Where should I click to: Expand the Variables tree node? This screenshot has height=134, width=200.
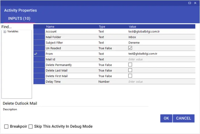pyautogui.click(x=5, y=32)
